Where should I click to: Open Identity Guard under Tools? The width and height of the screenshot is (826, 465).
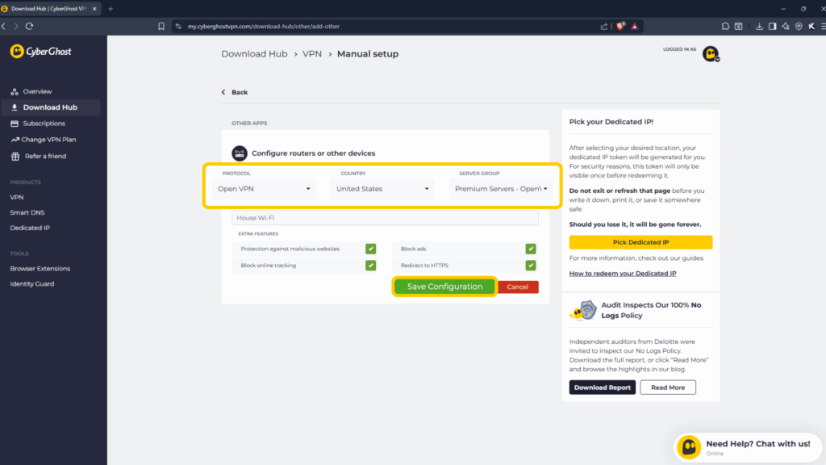coord(32,283)
